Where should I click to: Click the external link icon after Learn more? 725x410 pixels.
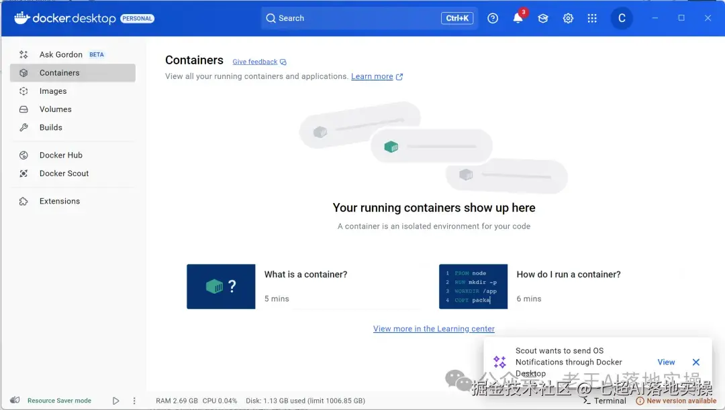click(399, 77)
